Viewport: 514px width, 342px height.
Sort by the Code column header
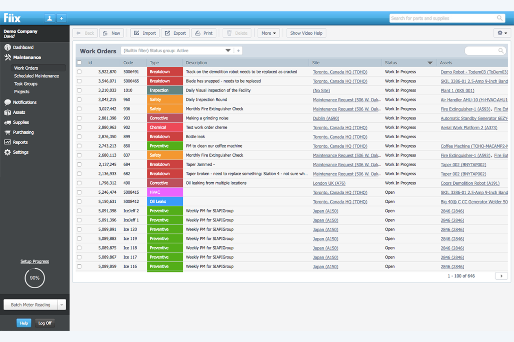pos(128,63)
